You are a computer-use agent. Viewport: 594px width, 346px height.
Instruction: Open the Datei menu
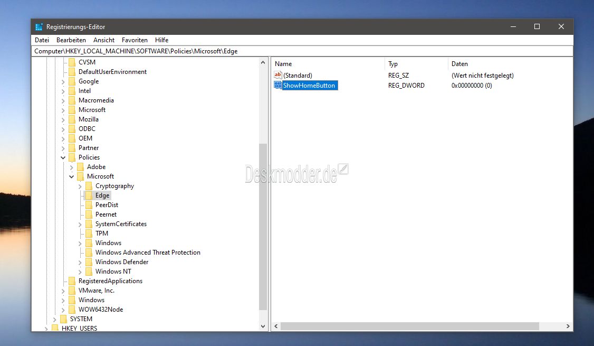[x=42, y=40]
